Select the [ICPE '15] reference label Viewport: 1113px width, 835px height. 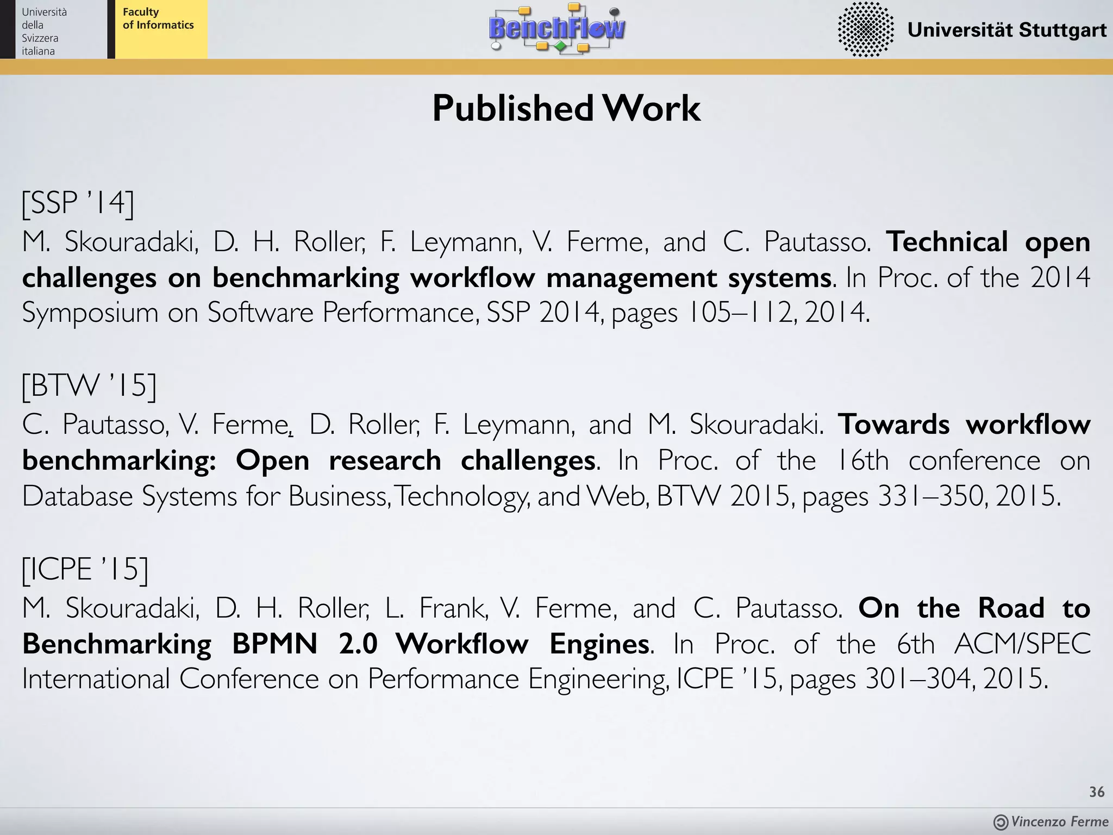point(85,570)
